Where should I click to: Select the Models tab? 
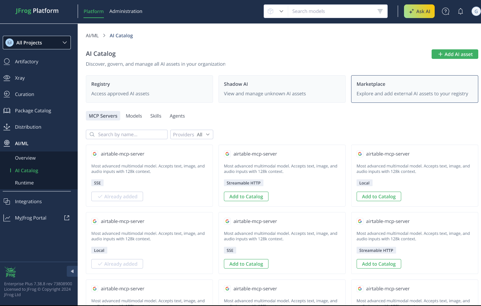coord(134,116)
